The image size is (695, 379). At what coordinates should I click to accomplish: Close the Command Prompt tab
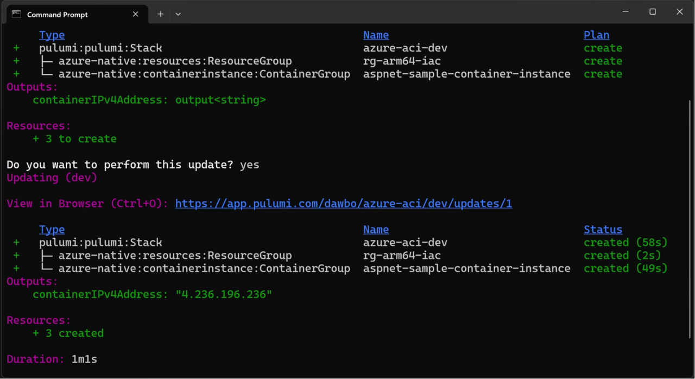pos(136,14)
